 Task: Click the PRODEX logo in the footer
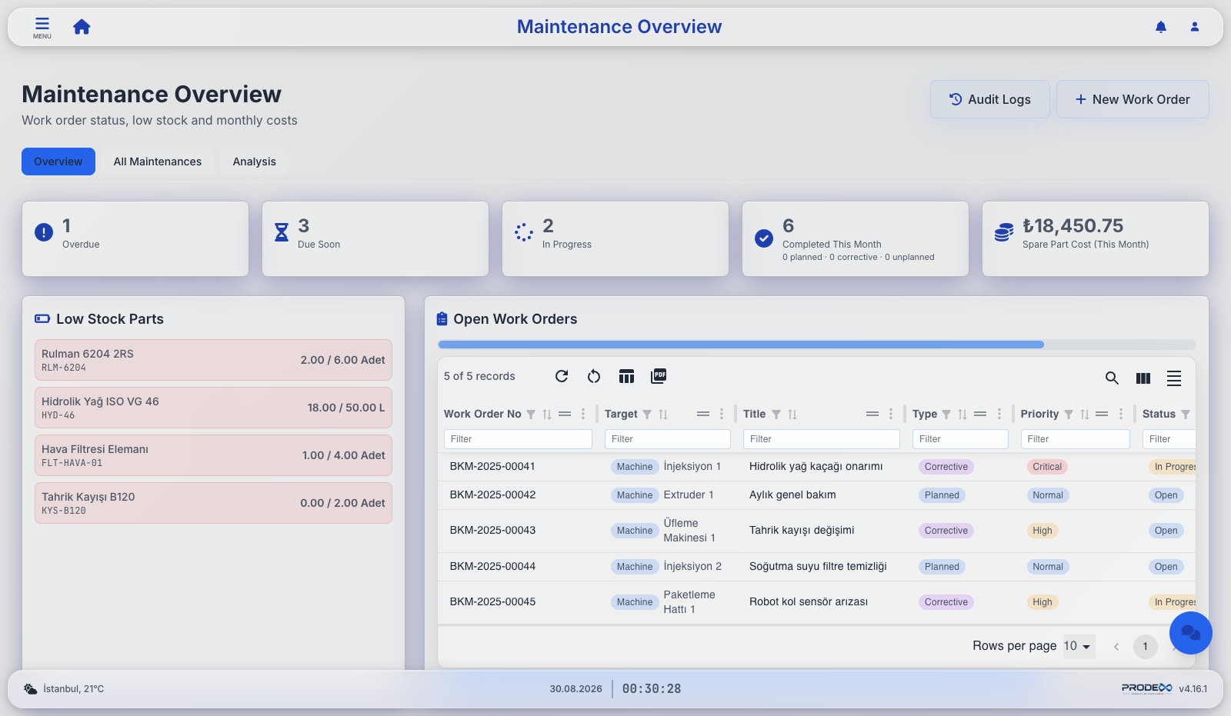pyautogui.click(x=1146, y=688)
